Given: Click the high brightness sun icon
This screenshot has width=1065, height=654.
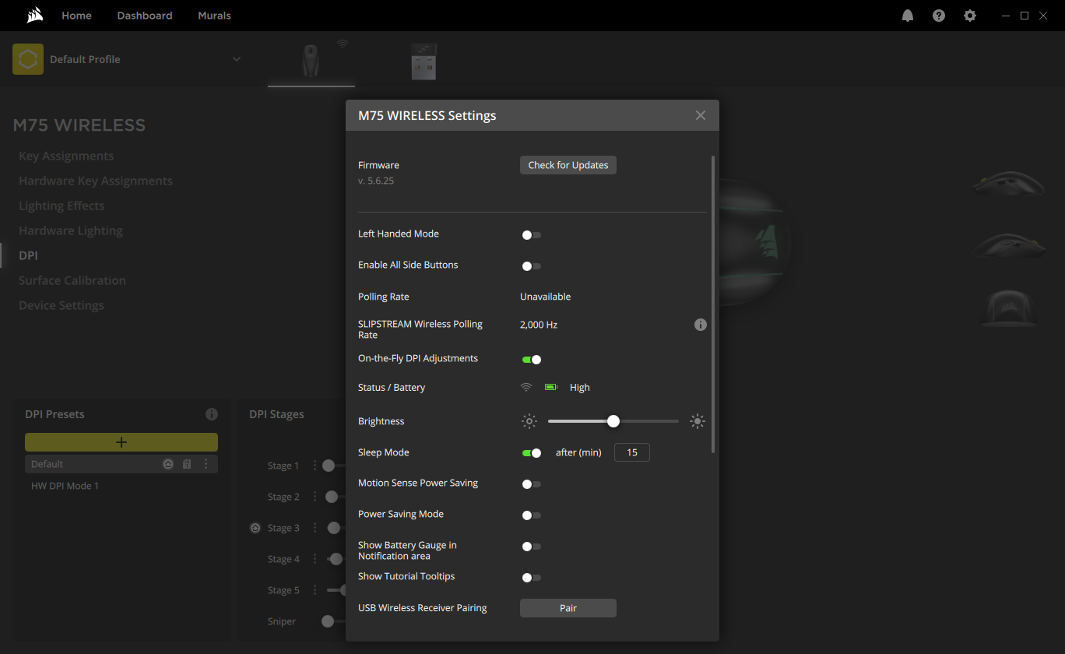Looking at the screenshot, I should click(698, 421).
